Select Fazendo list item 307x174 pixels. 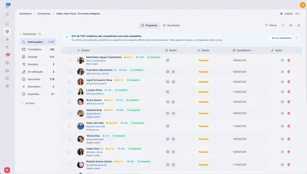coord(38,57)
